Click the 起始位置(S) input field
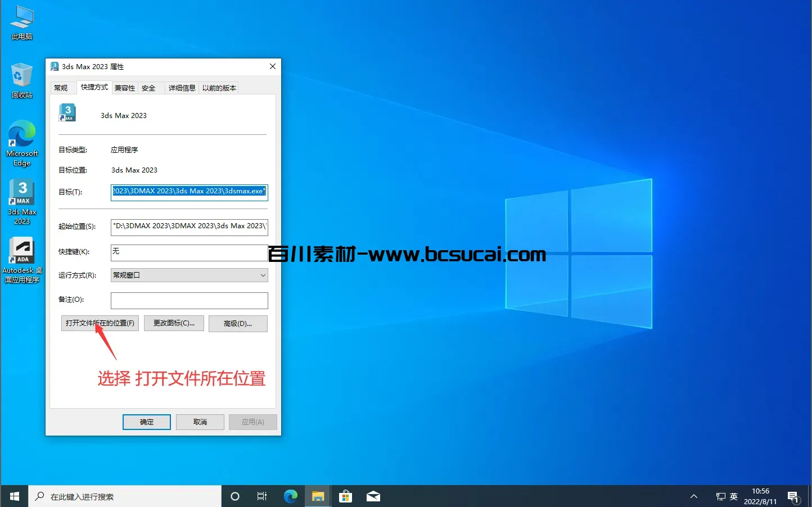 [x=190, y=227]
